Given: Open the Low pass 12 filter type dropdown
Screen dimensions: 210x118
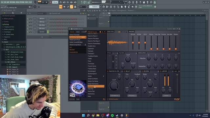Looking at the screenshot, I should tap(115, 95).
